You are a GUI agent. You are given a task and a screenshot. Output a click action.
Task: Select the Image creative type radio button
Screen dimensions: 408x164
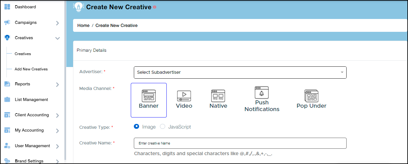(137, 127)
